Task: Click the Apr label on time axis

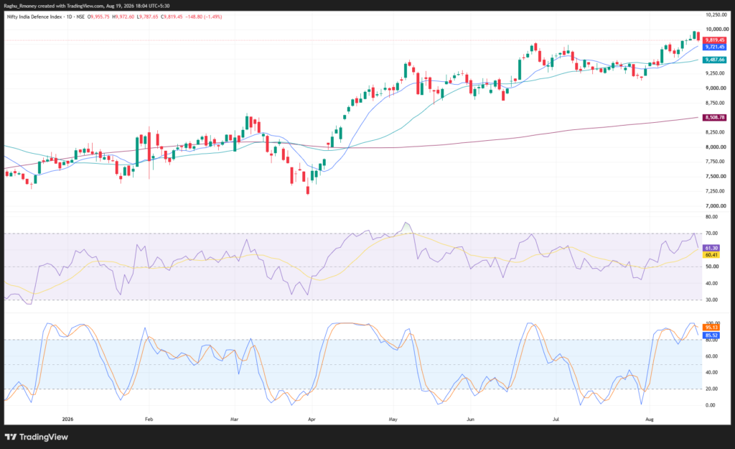Action: 312,420
